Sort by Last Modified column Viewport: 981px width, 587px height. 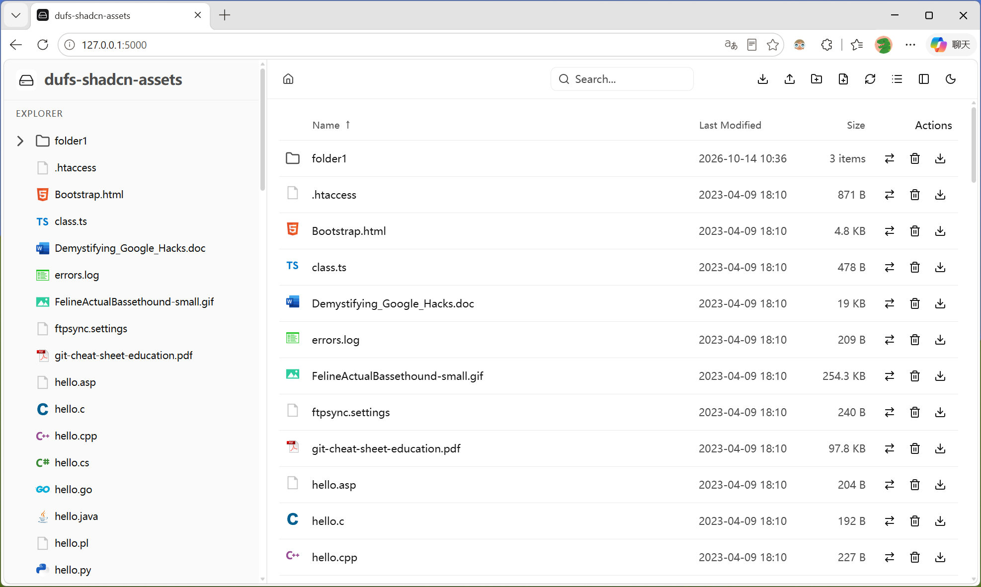730,125
